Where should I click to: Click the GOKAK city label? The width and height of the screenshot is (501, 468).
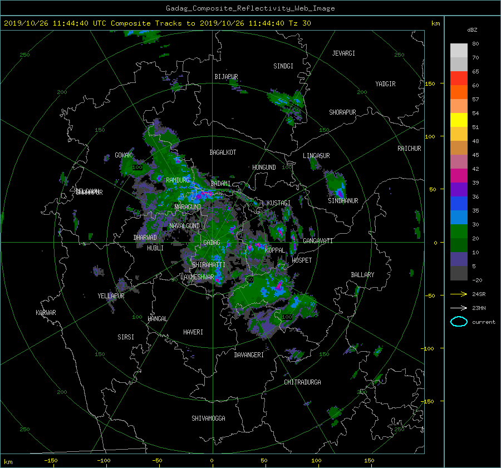click(x=123, y=155)
